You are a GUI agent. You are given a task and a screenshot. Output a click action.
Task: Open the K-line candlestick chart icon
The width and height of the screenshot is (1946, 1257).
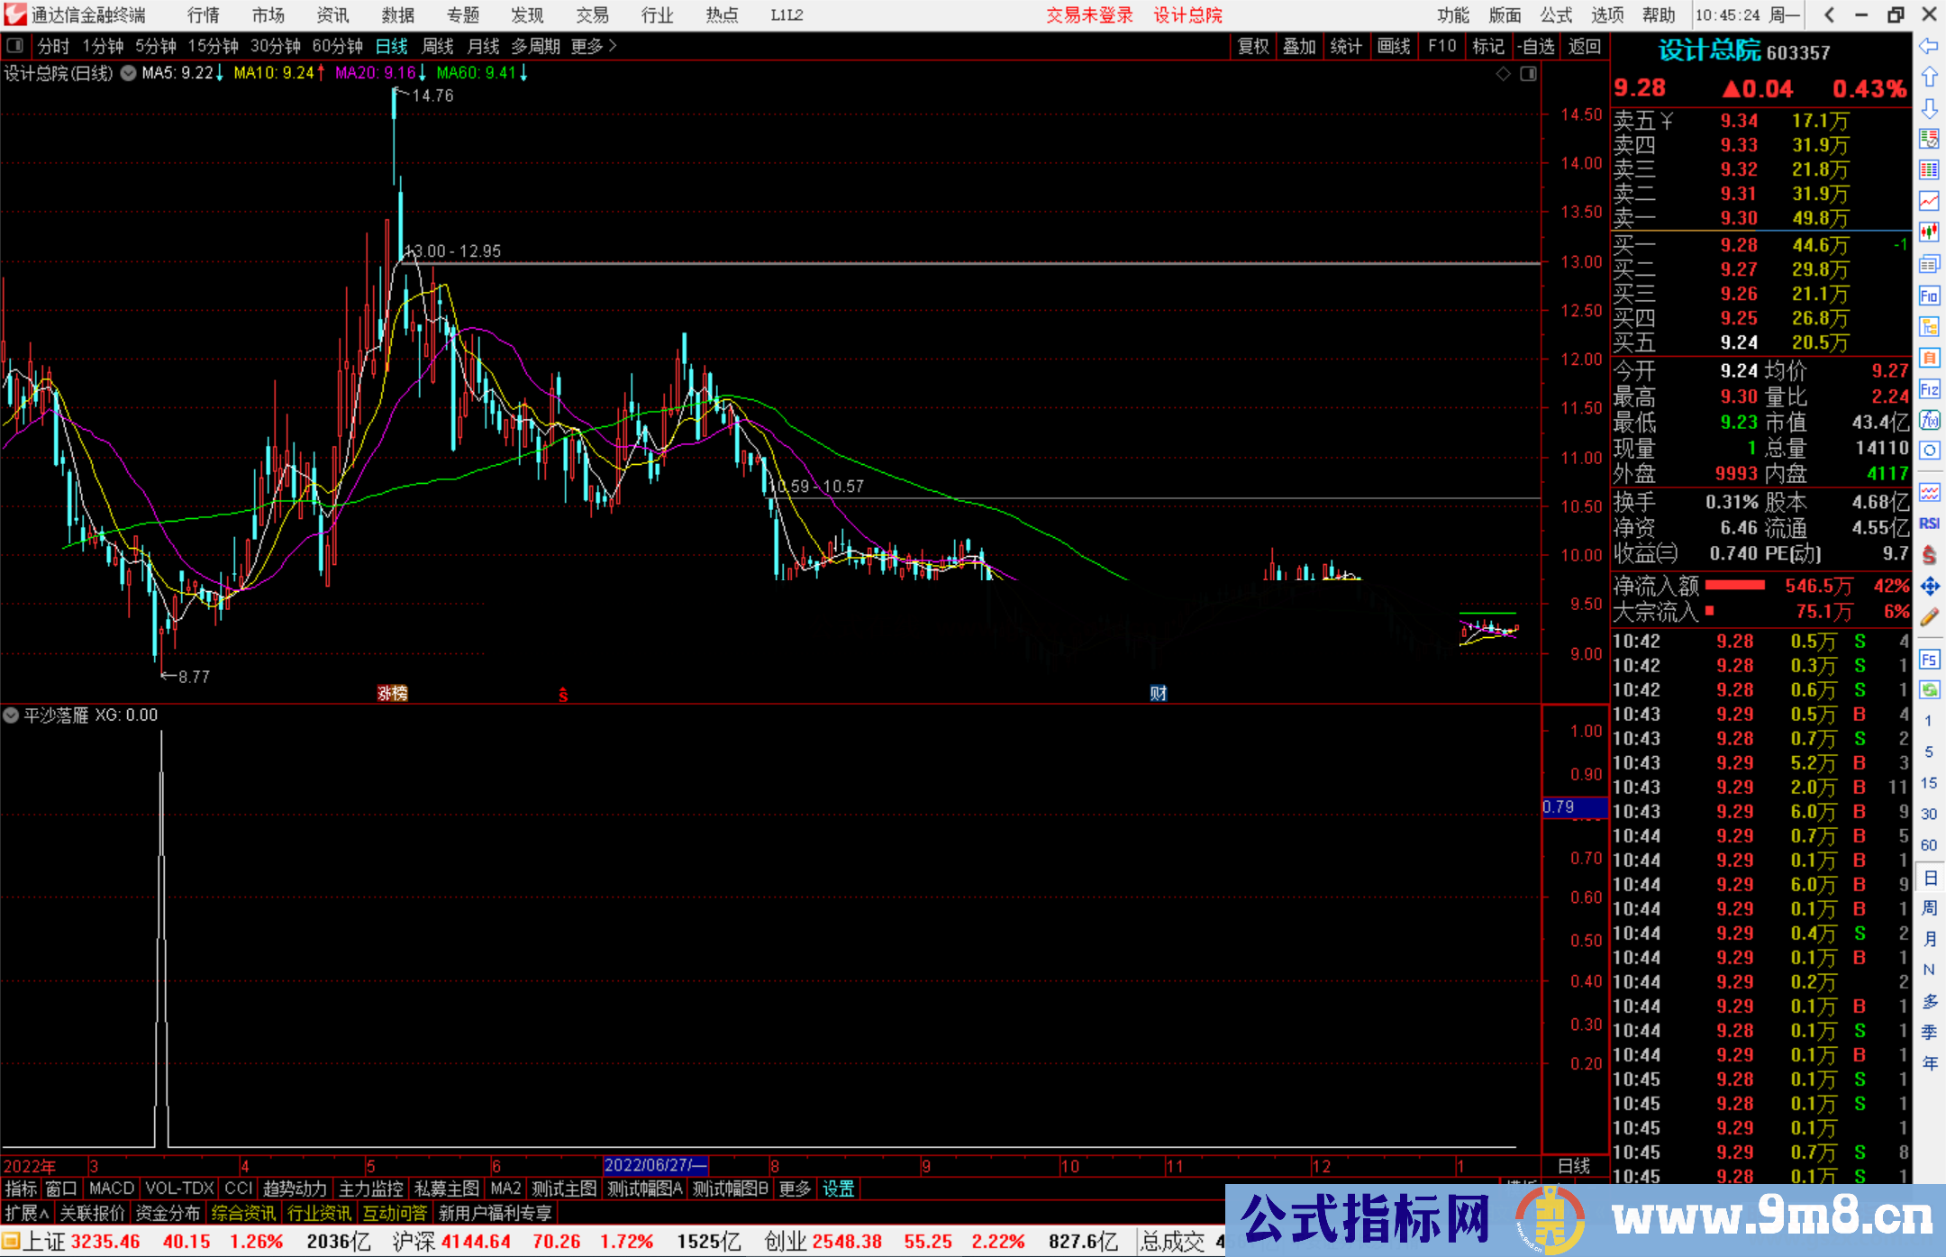click(x=1929, y=232)
